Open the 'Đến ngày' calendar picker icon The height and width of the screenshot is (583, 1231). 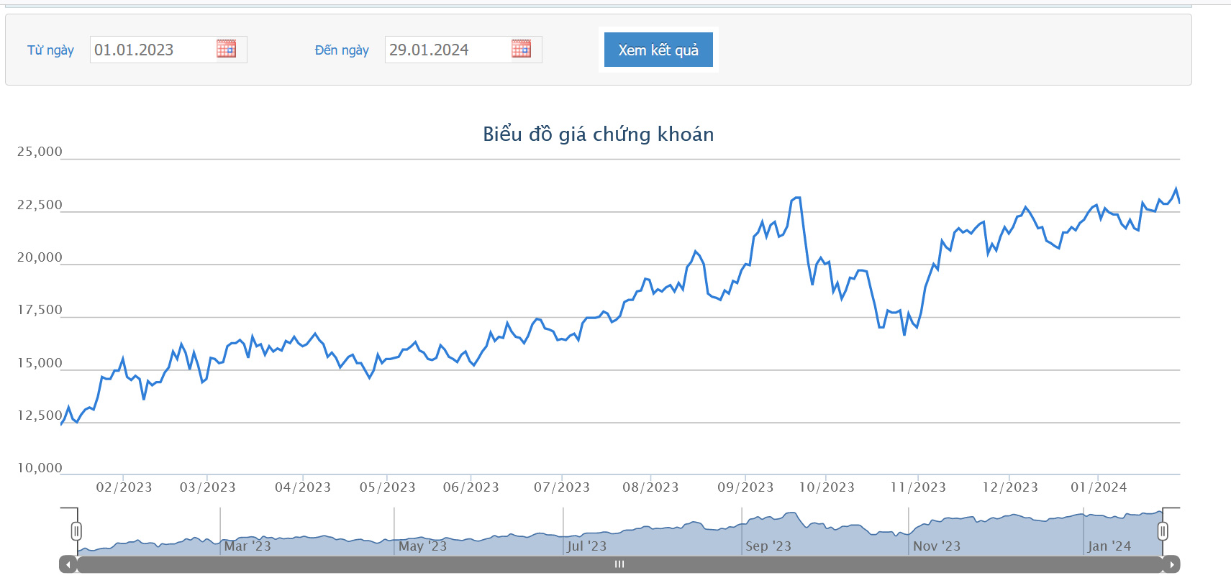[x=521, y=49]
